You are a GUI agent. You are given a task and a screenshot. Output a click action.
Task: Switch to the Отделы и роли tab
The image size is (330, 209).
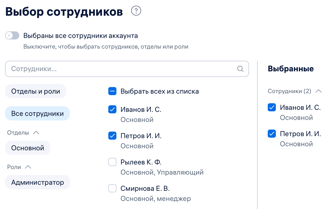pos(35,91)
